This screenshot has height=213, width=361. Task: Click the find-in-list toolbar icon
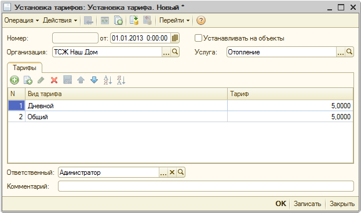pyautogui.click(x=89, y=20)
